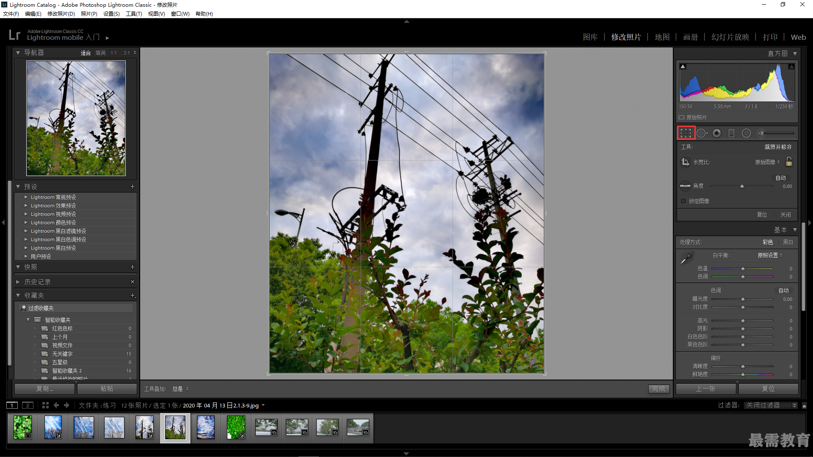This screenshot has height=457, width=813.
Task: Select the Adjustment Brush tool
Action: [776, 133]
